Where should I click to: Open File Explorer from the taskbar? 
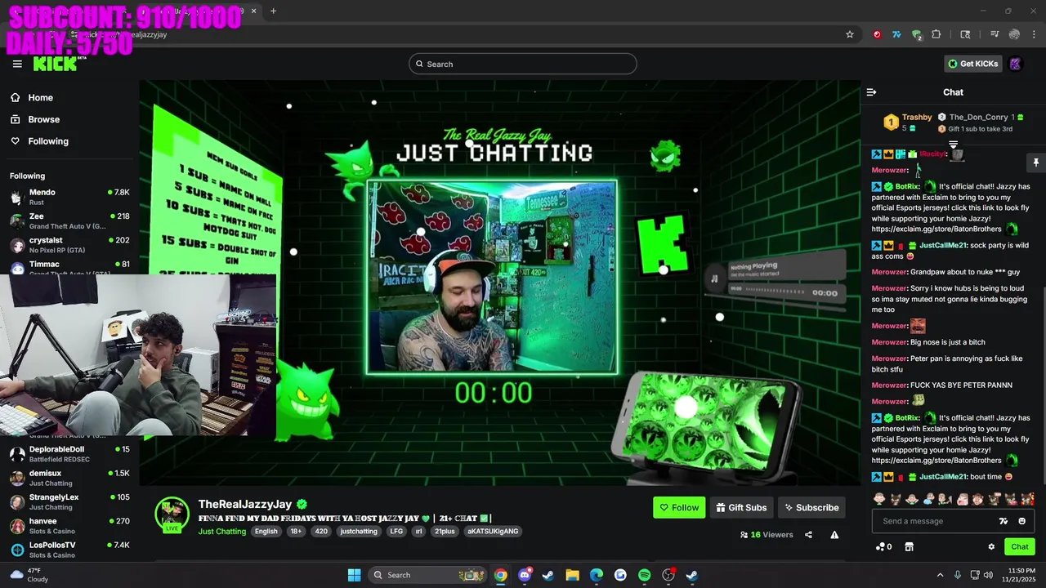[x=573, y=575]
